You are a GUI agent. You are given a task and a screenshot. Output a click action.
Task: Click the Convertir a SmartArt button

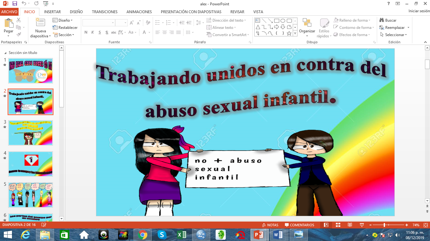[228, 35]
